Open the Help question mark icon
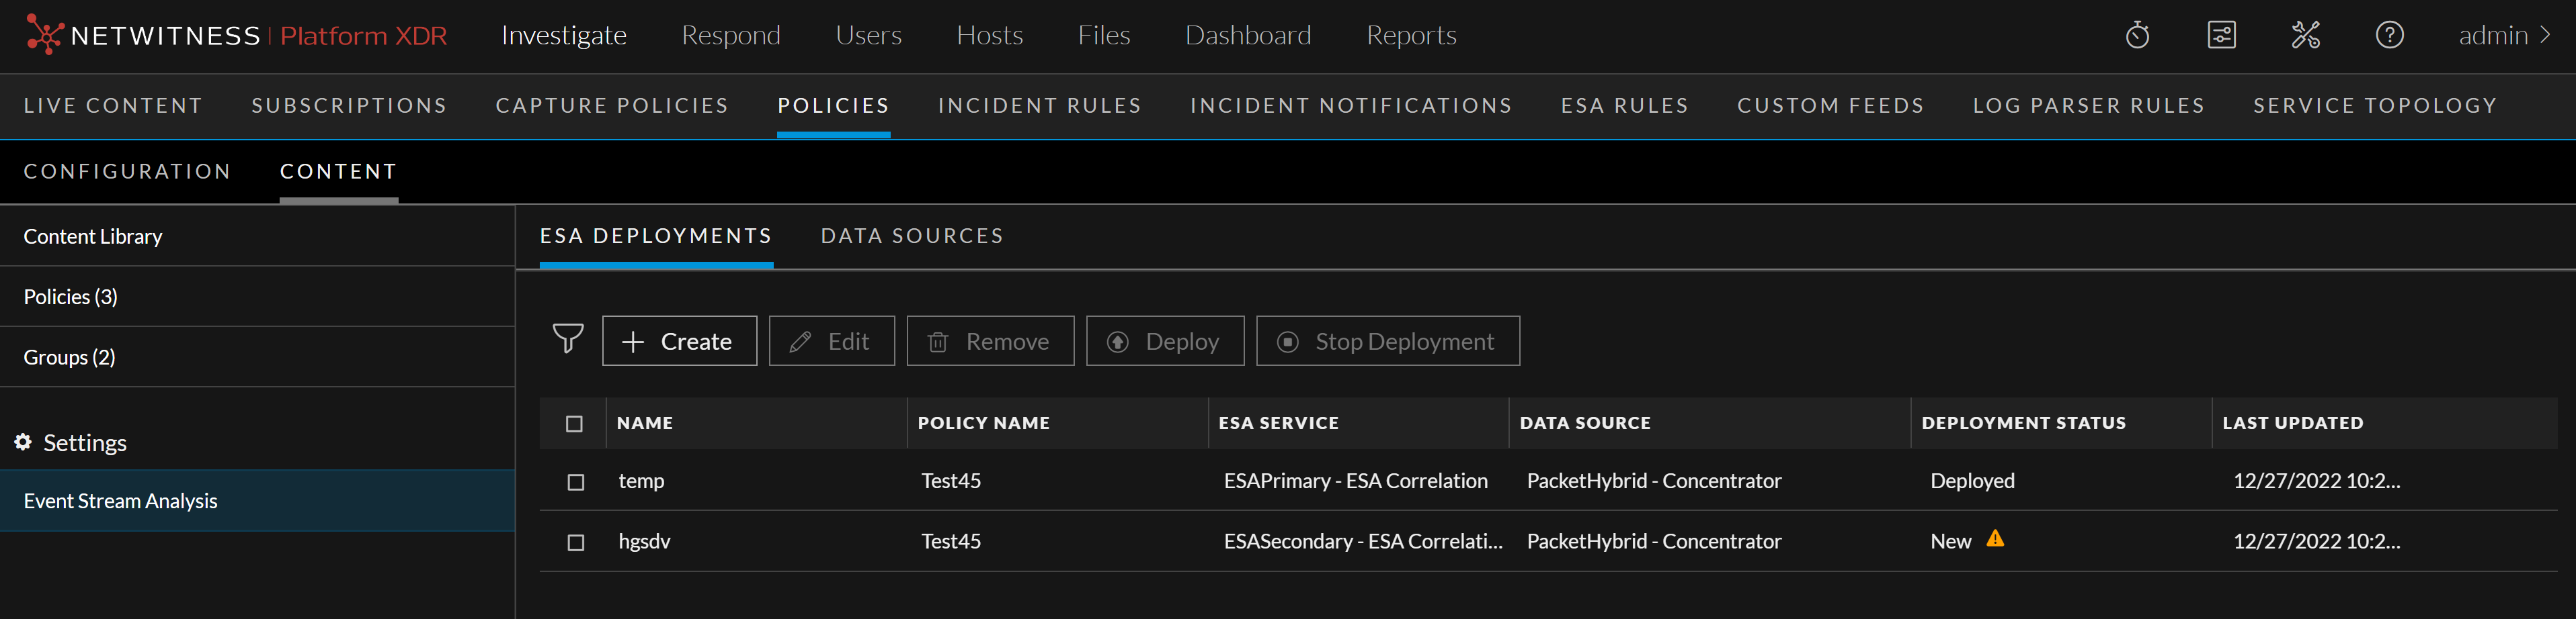Screen dimensions: 2576x619 point(2389,35)
